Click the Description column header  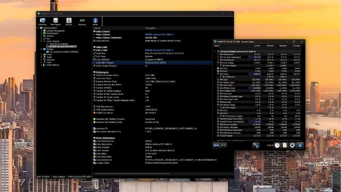tap(189, 28)
